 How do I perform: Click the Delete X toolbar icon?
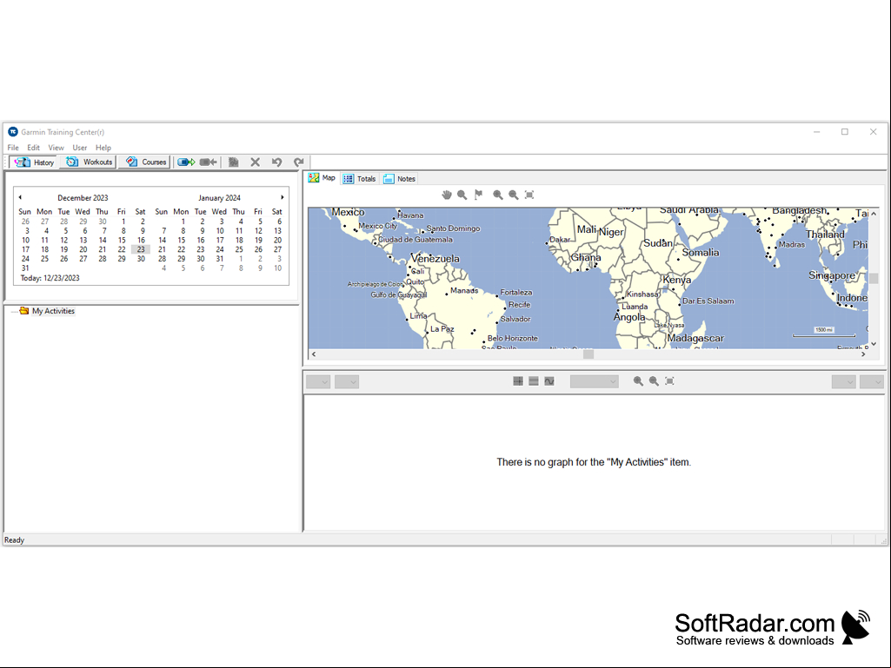[256, 162]
